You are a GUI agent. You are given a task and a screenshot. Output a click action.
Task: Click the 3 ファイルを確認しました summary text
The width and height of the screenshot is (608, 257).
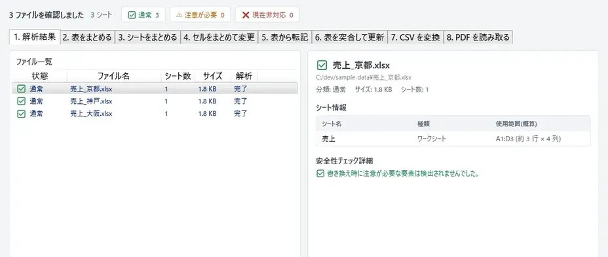pos(46,15)
